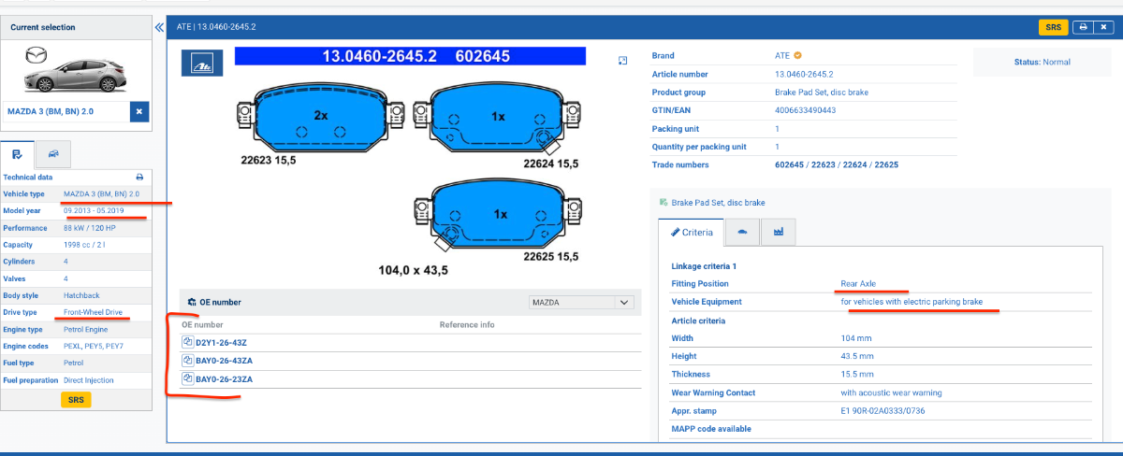1123x456 pixels.
Task: Click the Brake Pad Set, disc brake heading
Action: pos(718,203)
